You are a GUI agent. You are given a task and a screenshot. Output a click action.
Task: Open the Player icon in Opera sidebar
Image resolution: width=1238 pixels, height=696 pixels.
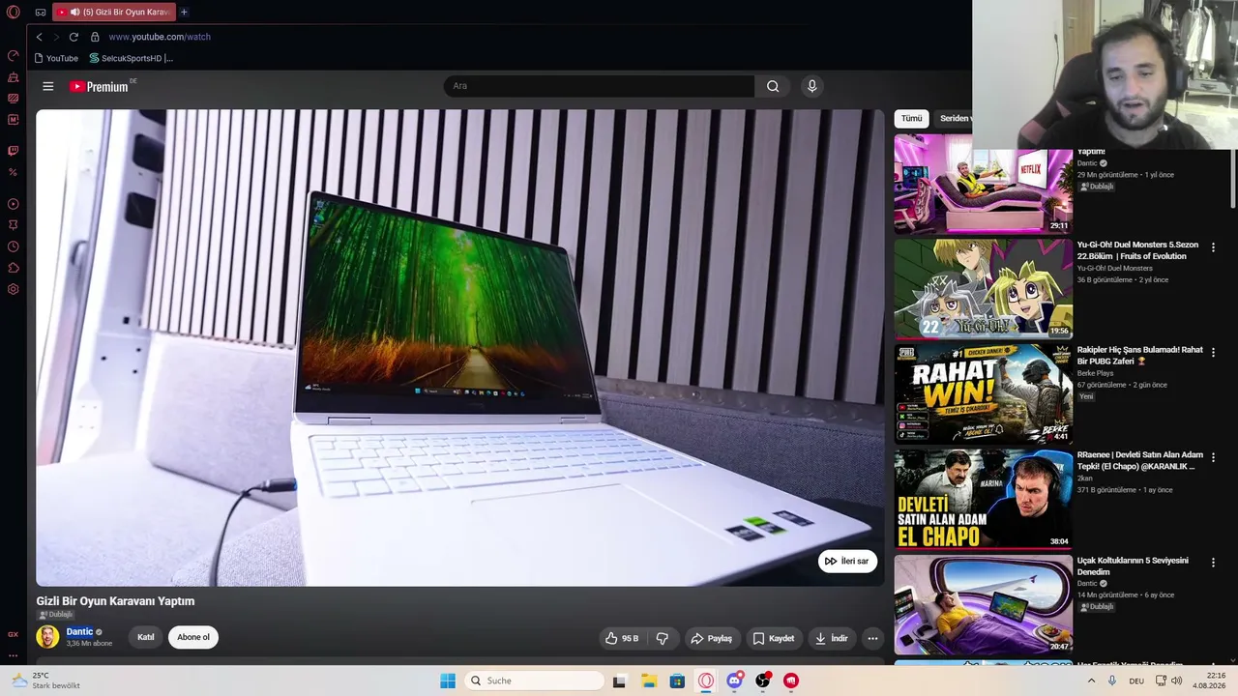pos(14,204)
